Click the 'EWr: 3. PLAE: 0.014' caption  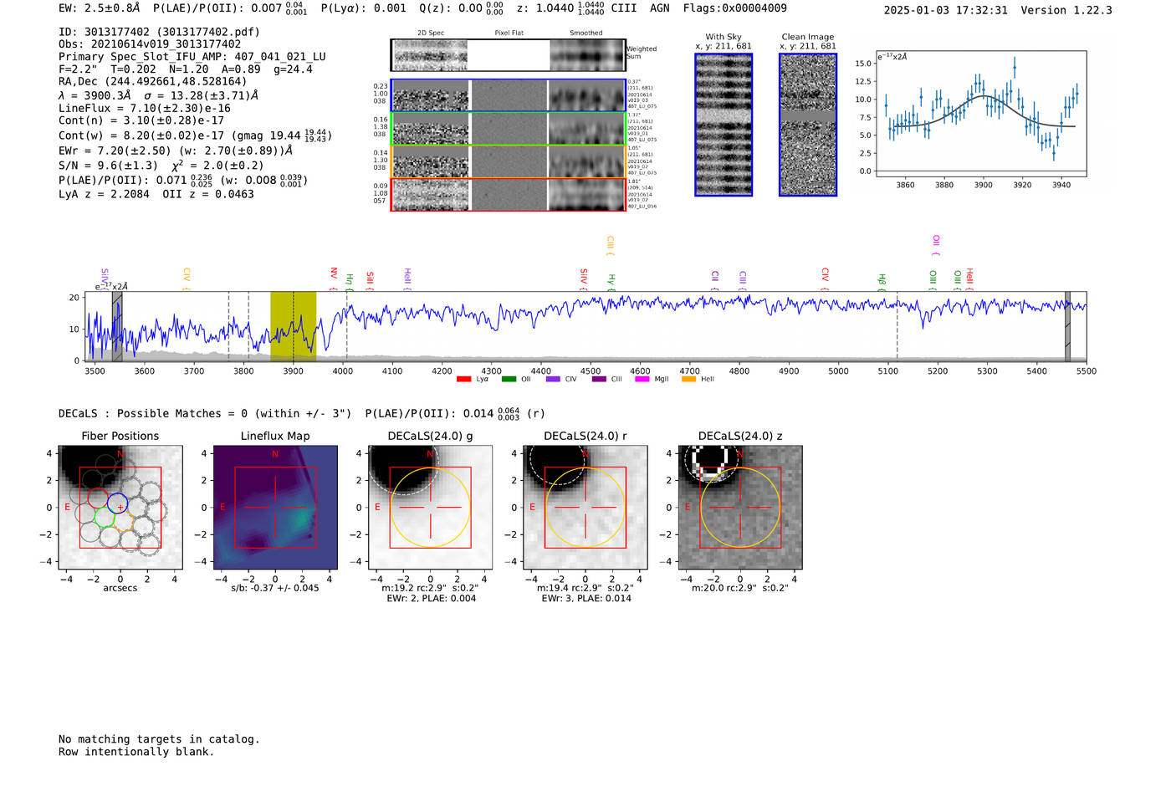pos(585,598)
